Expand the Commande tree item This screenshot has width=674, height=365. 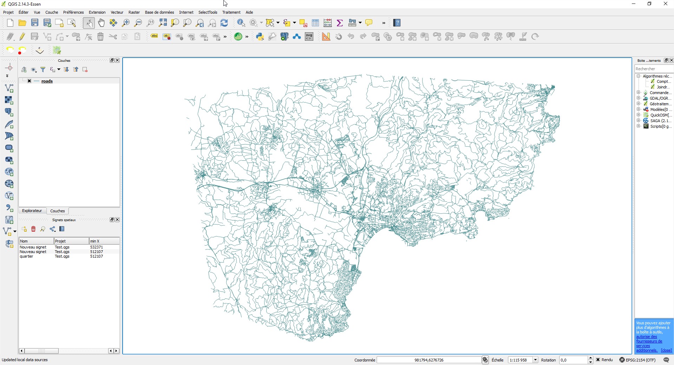(639, 93)
